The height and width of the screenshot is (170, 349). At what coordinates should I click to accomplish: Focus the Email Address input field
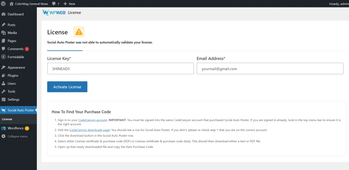tap(270, 69)
